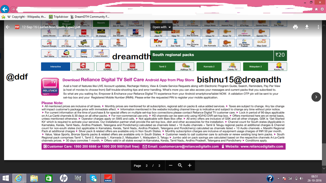326x183 pixels.
Task: Click the K TV channel tile
Action: [x=158, y=43]
